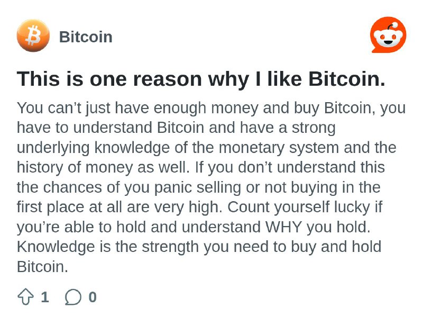423x325 pixels.
Task: Click the sentence 'Count yourself lucky if'
Action: pos(305,207)
